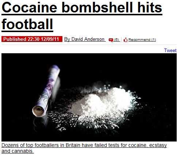Click the date '12/09/11' in the badge
Image resolution: width=177 pixels, height=155 pixels.
(50, 39)
